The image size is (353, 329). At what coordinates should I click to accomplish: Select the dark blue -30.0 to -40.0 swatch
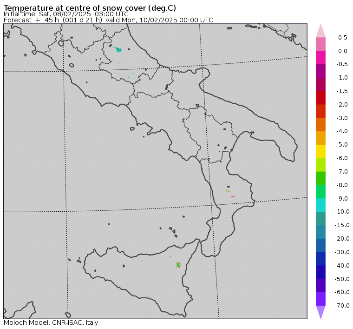pos(320,259)
